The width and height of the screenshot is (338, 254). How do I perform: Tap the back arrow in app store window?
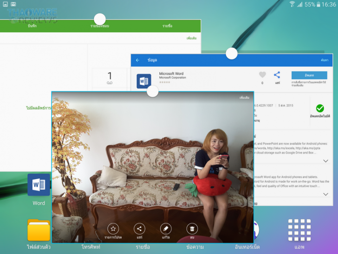click(137, 60)
